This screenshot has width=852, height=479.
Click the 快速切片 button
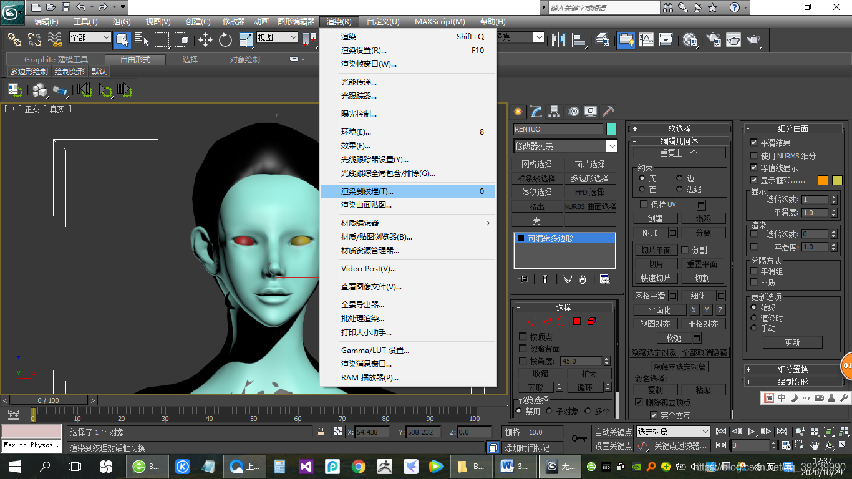(x=656, y=278)
